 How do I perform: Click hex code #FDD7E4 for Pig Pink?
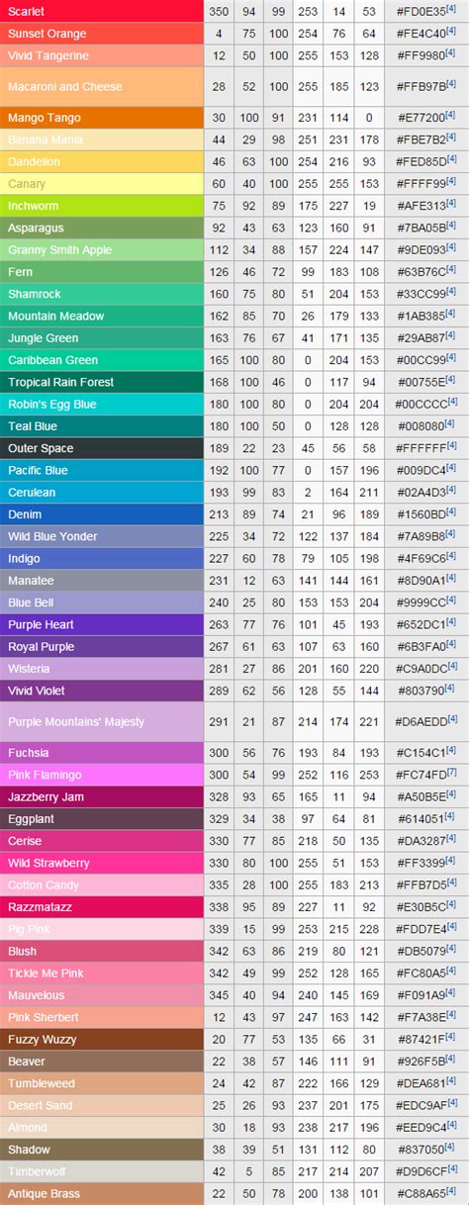[421, 929]
